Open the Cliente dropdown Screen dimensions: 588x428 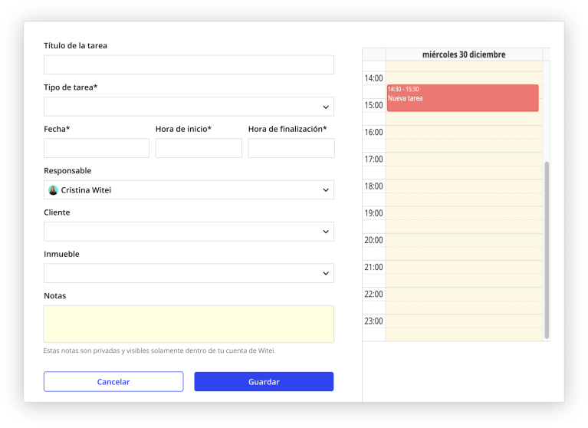[189, 232]
